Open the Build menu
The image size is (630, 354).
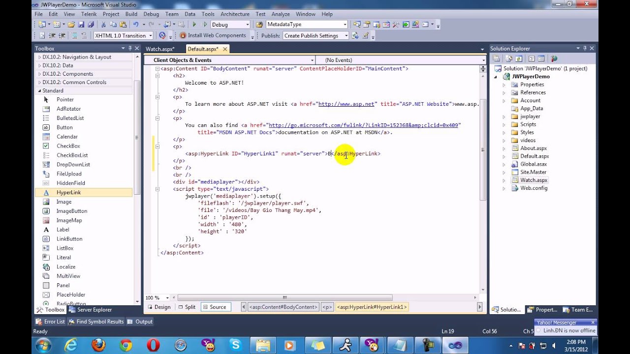click(131, 14)
